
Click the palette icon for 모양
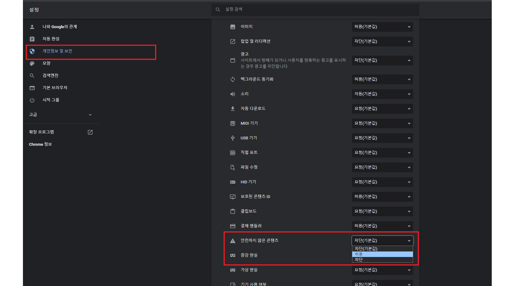click(x=32, y=64)
